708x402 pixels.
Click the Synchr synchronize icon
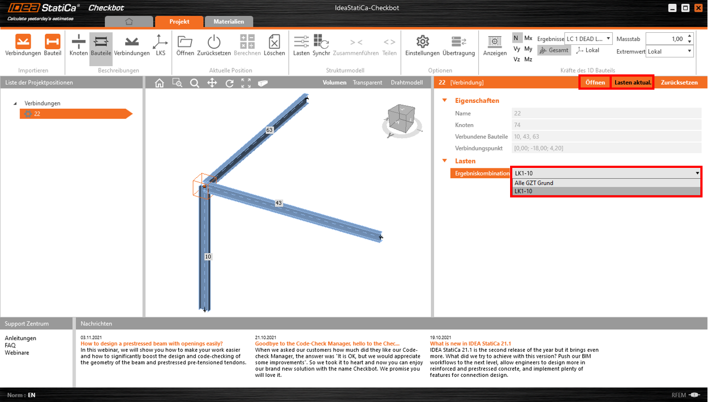[321, 45]
